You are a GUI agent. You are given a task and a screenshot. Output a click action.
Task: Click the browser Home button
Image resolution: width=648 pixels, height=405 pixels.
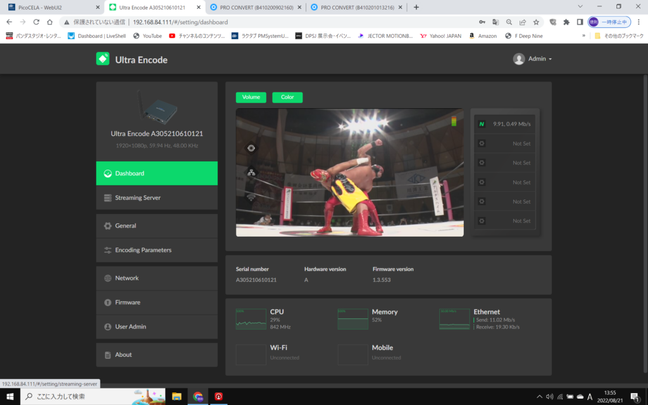(x=49, y=22)
